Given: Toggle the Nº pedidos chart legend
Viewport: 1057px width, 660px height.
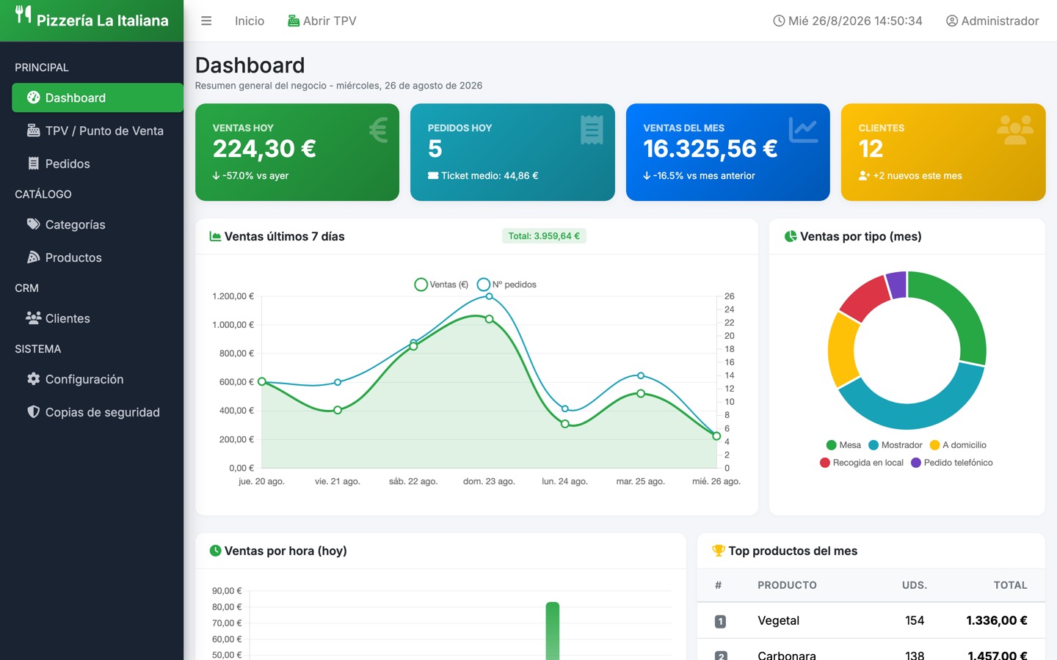Looking at the screenshot, I should 506,285.
